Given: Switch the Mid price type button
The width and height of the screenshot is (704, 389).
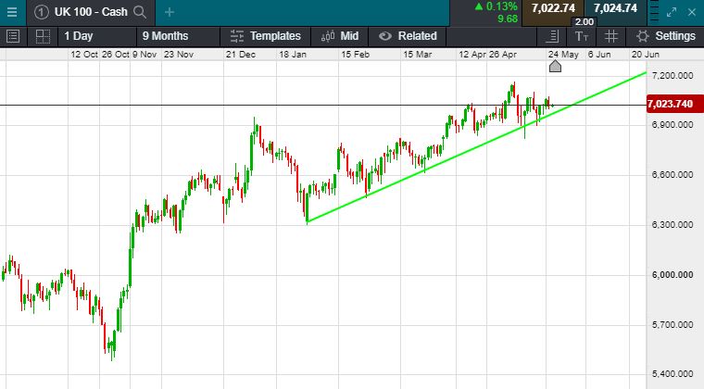Looking at the screenshot, I should pos(339,36).
